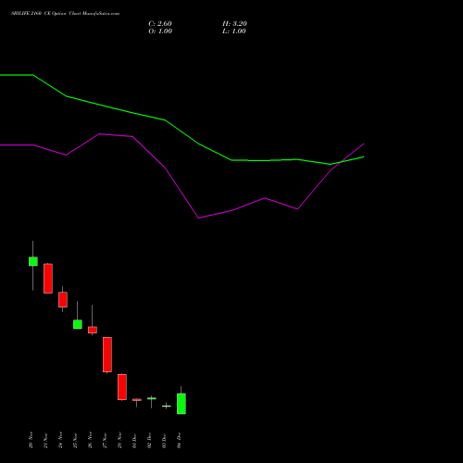Select the red candlestick for 21 Nov

pos(48,279)
